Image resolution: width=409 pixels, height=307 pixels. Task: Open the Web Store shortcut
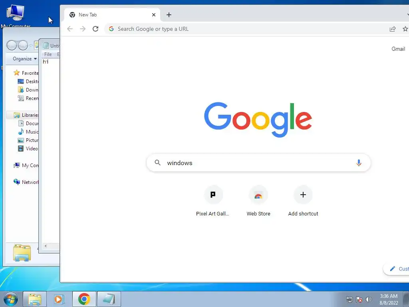[258, 201]
